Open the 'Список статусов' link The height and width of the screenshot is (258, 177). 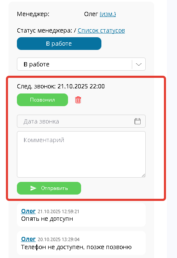(101, 30)
